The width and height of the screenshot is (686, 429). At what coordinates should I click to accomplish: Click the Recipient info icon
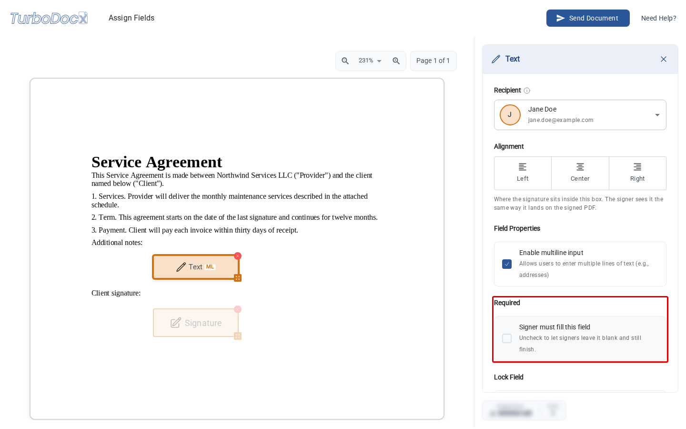coord(527,91)
